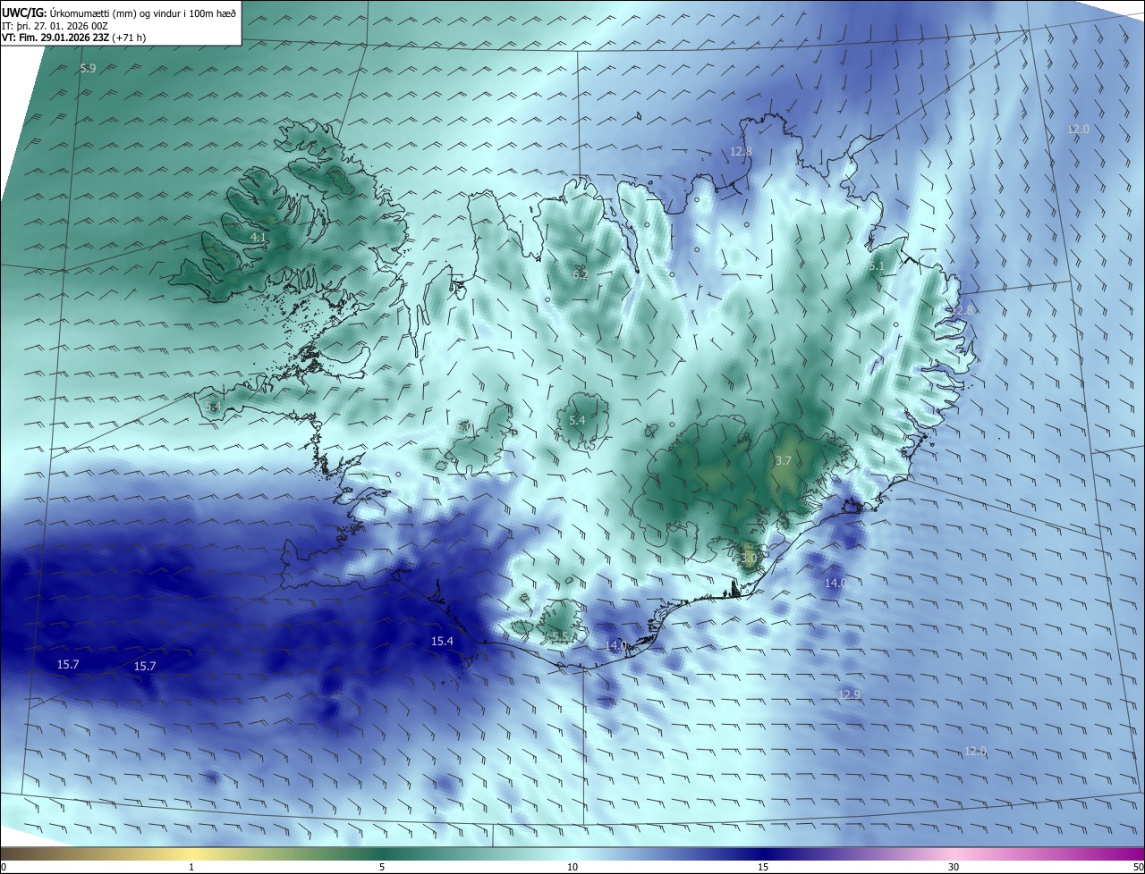Click the legend tick label 30

click(x=954, y=868)
